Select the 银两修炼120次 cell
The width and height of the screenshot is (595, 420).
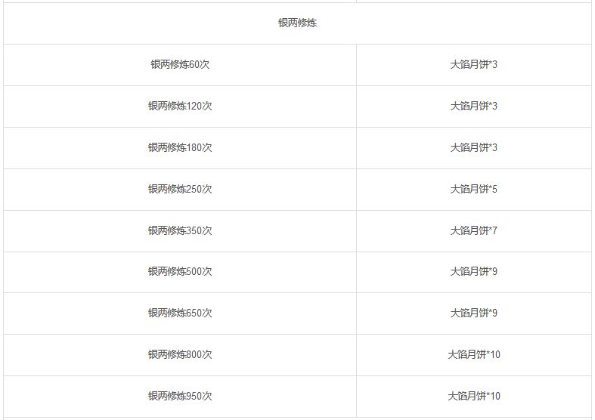click(x=180, y=107)
